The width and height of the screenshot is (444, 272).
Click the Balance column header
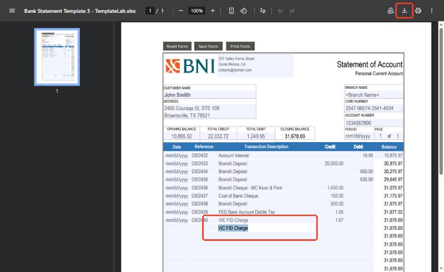389,147
